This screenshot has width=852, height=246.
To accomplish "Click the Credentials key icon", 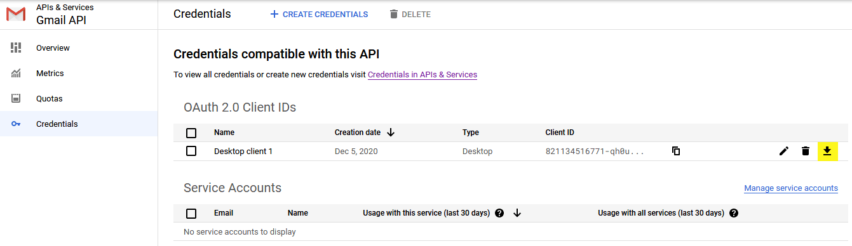I will pyautogui.click(x=17, y=124).
